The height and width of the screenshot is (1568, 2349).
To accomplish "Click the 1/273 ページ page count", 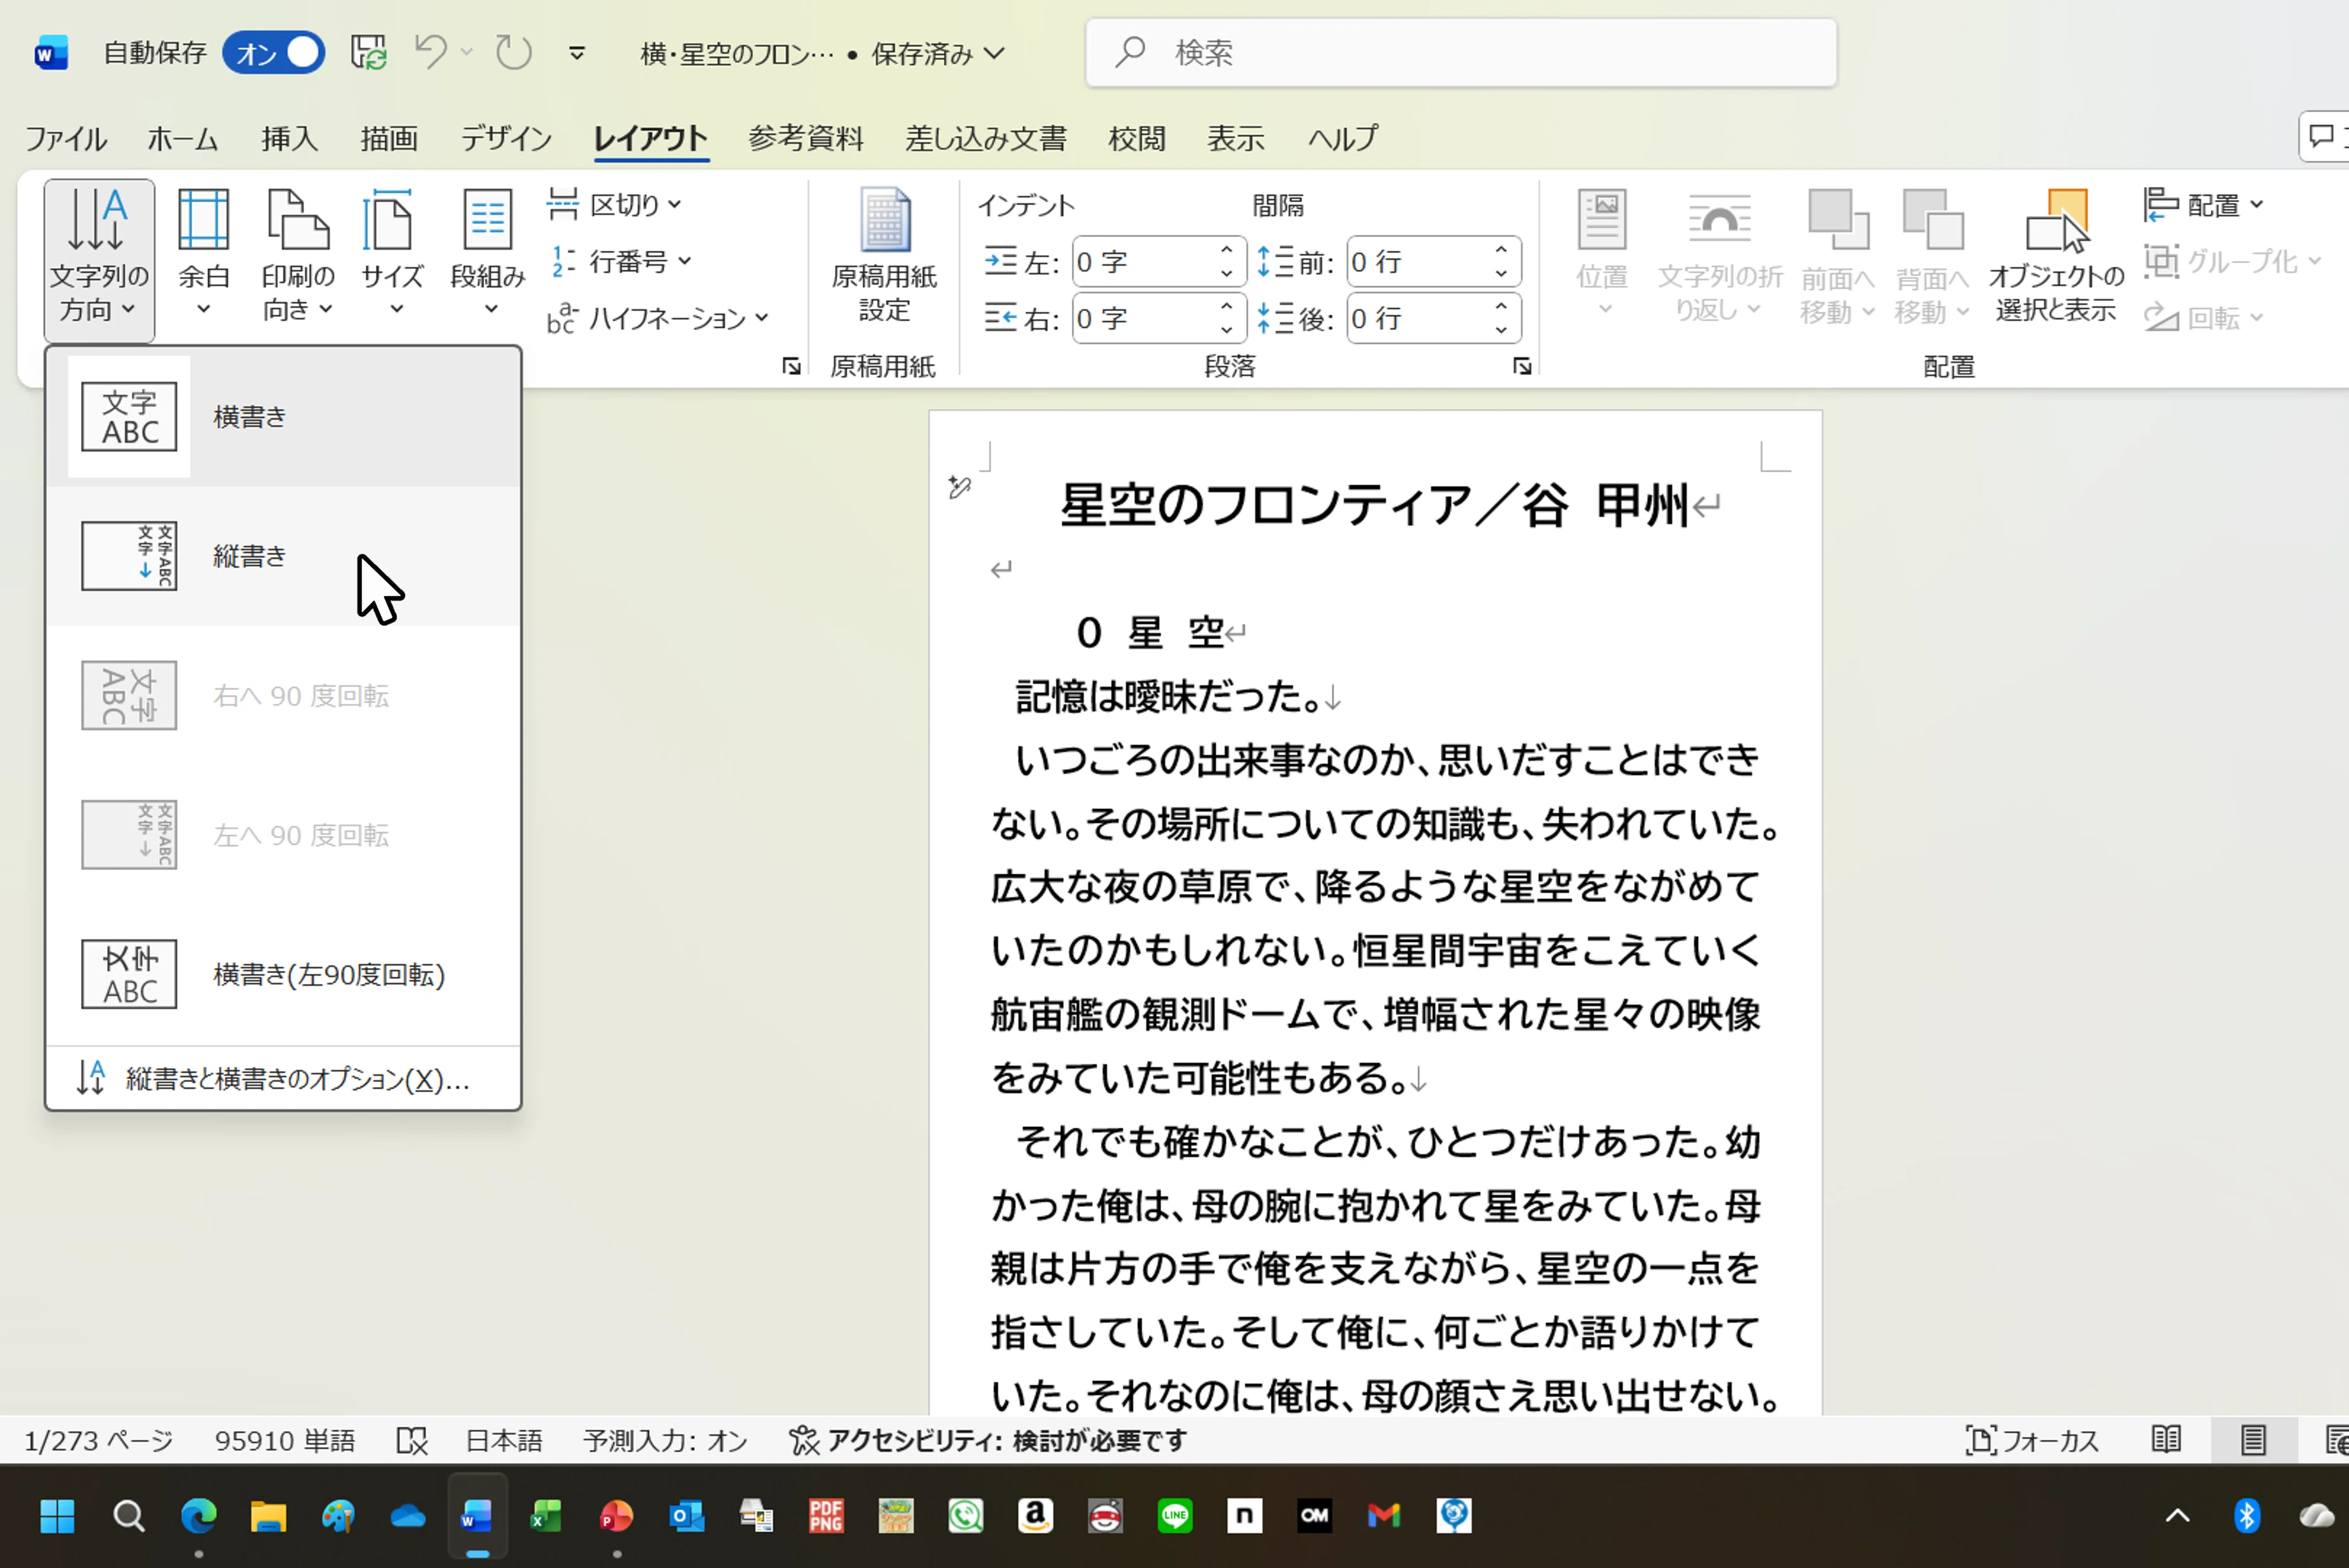I will pyautogui.click(x=98, y=1440).
